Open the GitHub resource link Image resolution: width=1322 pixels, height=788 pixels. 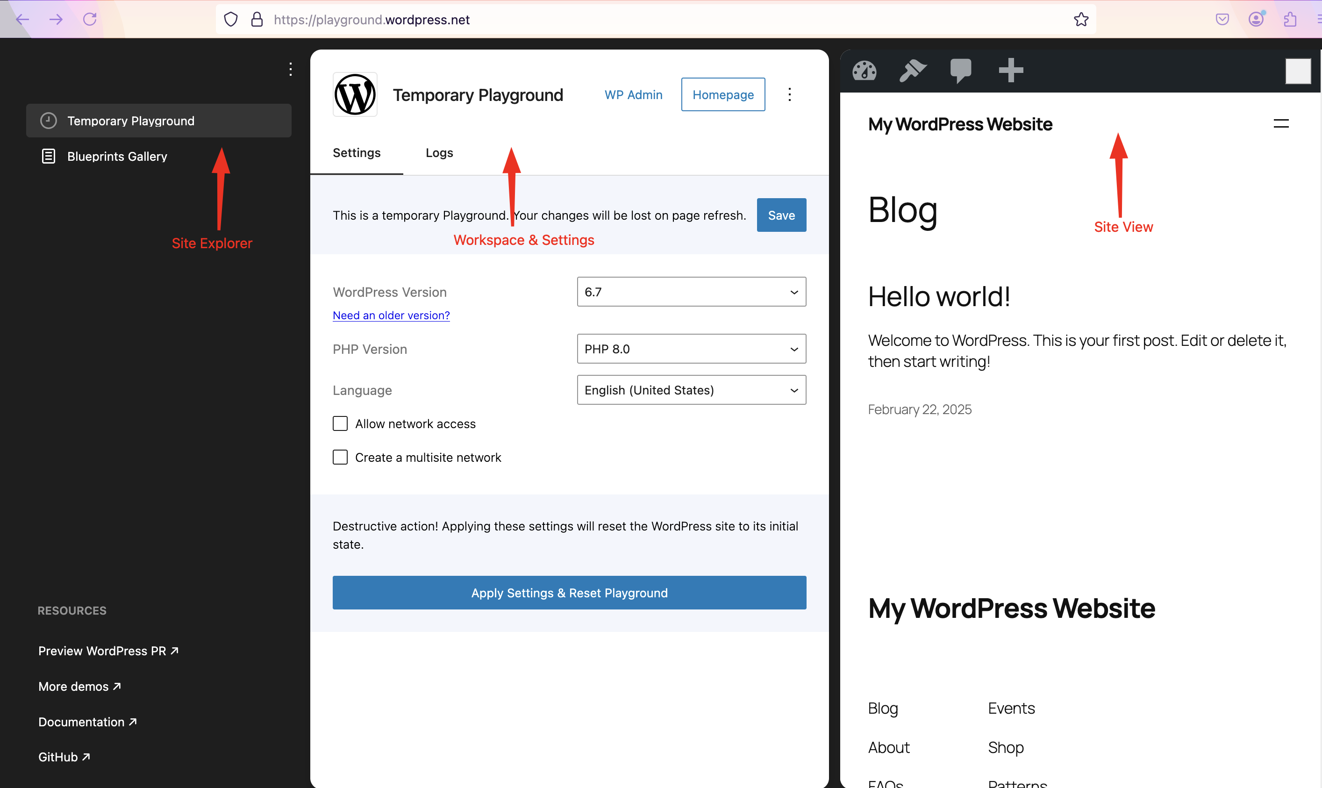click(64, 757)
